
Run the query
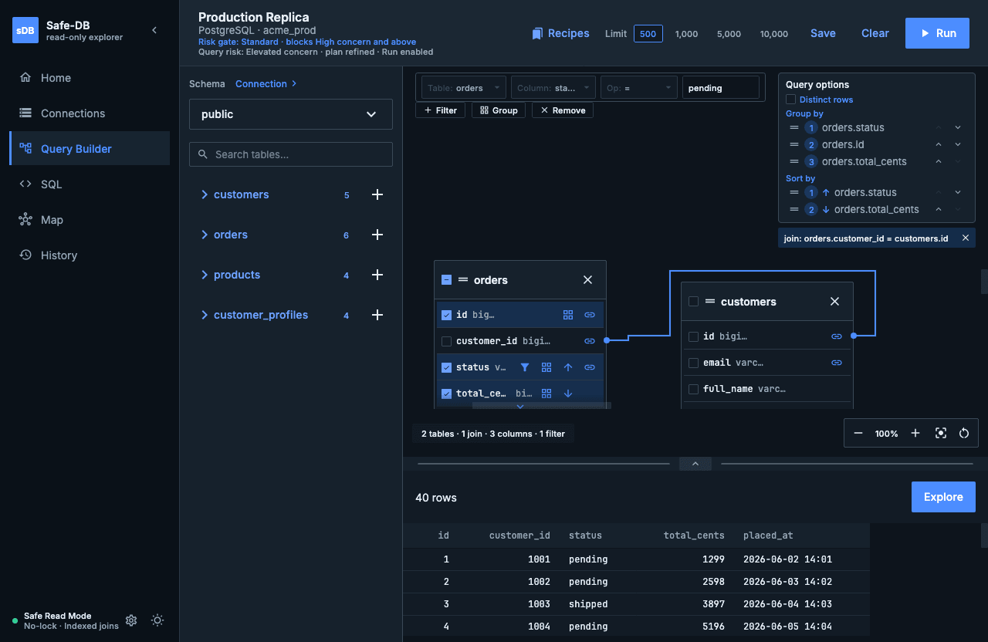(x=937, y=33)
